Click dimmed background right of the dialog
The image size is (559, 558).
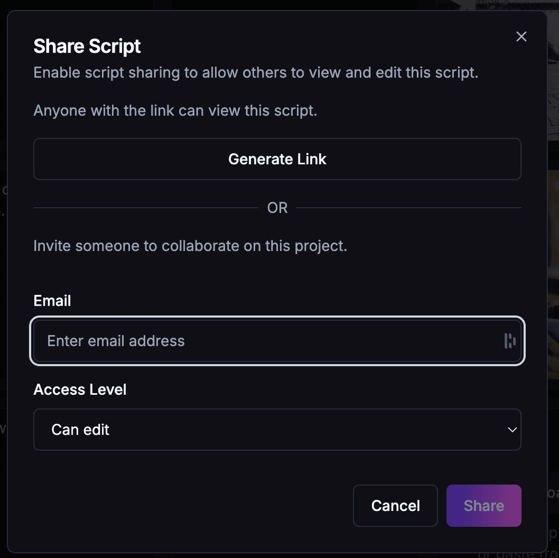554,250
